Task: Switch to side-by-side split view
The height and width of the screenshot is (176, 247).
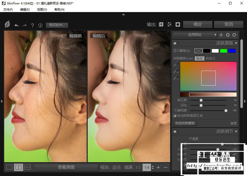Action: (18, 167)
